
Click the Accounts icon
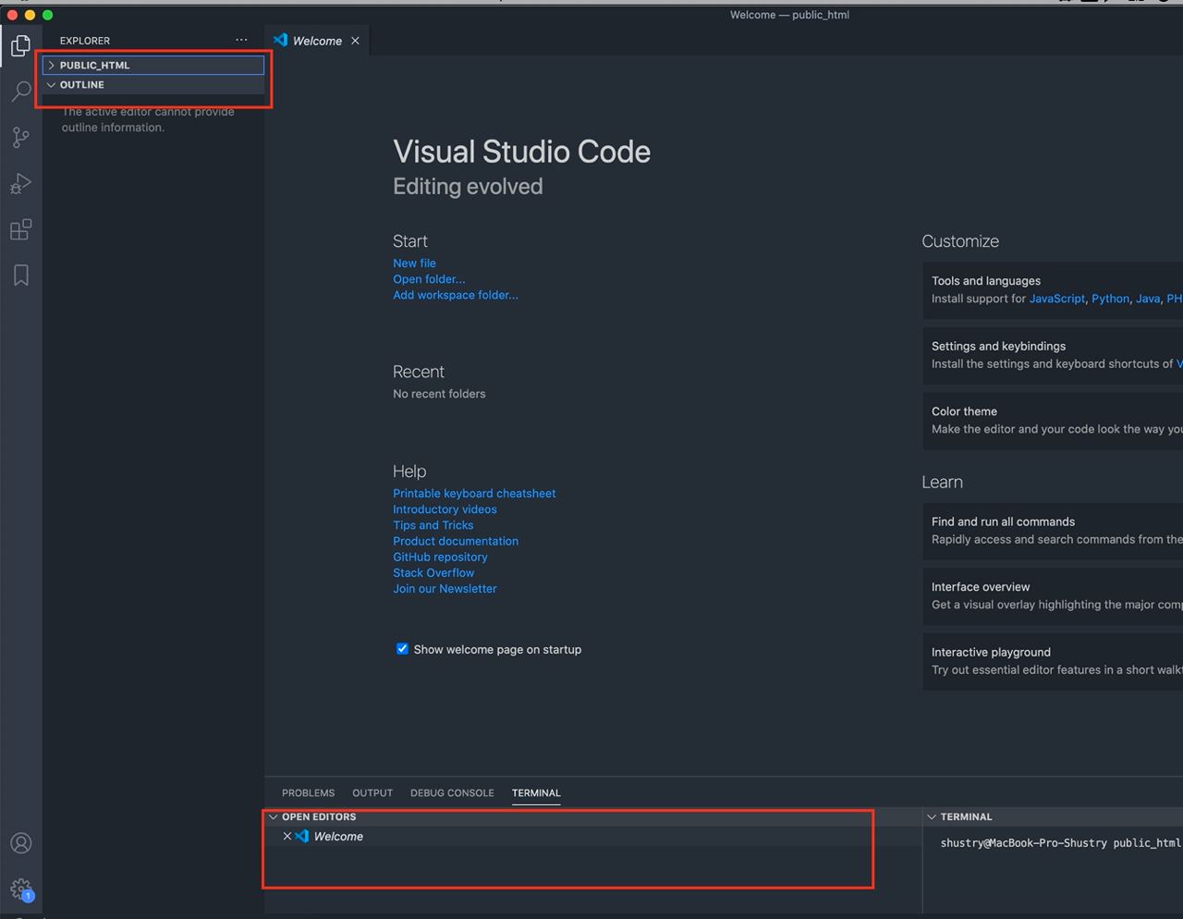[20, 843]
